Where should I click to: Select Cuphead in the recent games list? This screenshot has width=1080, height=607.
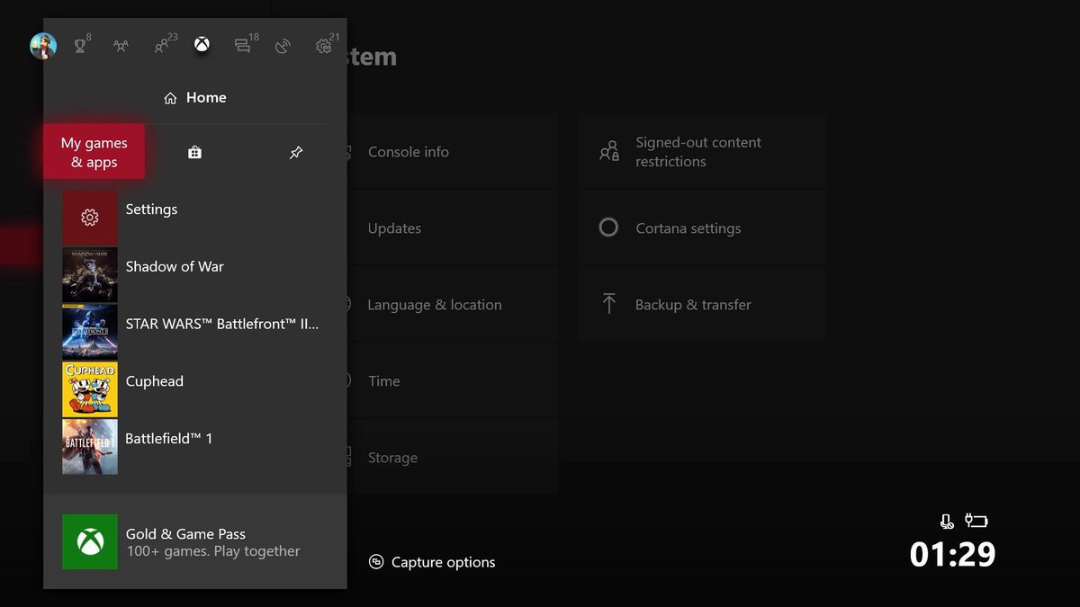[x=154, y=380]
